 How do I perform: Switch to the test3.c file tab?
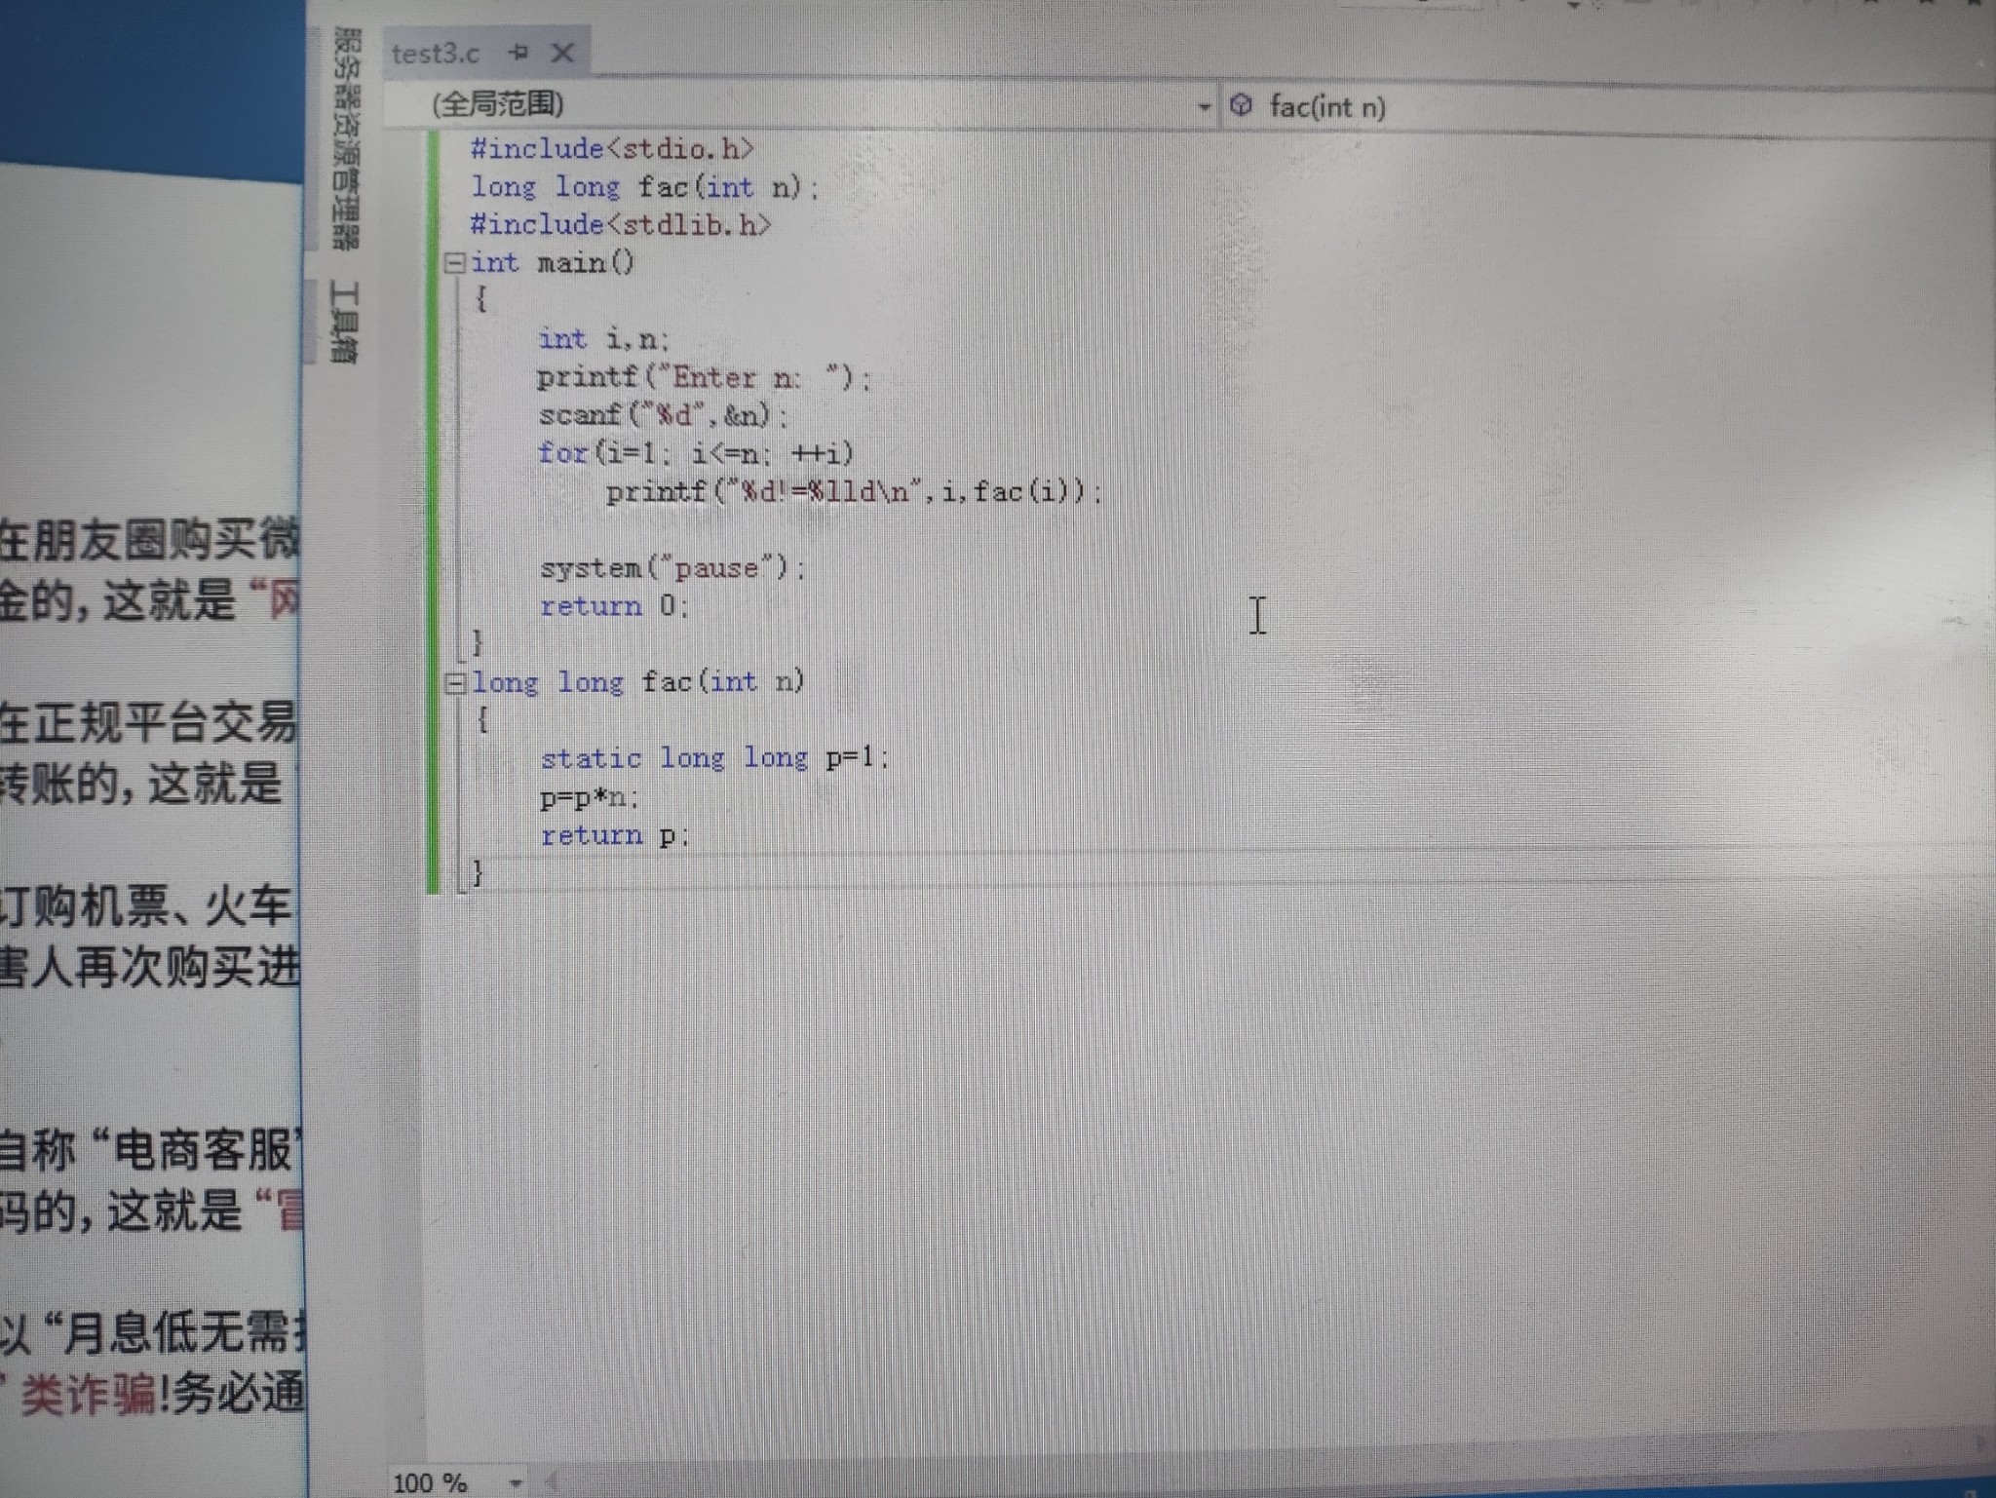coord(435,54)
